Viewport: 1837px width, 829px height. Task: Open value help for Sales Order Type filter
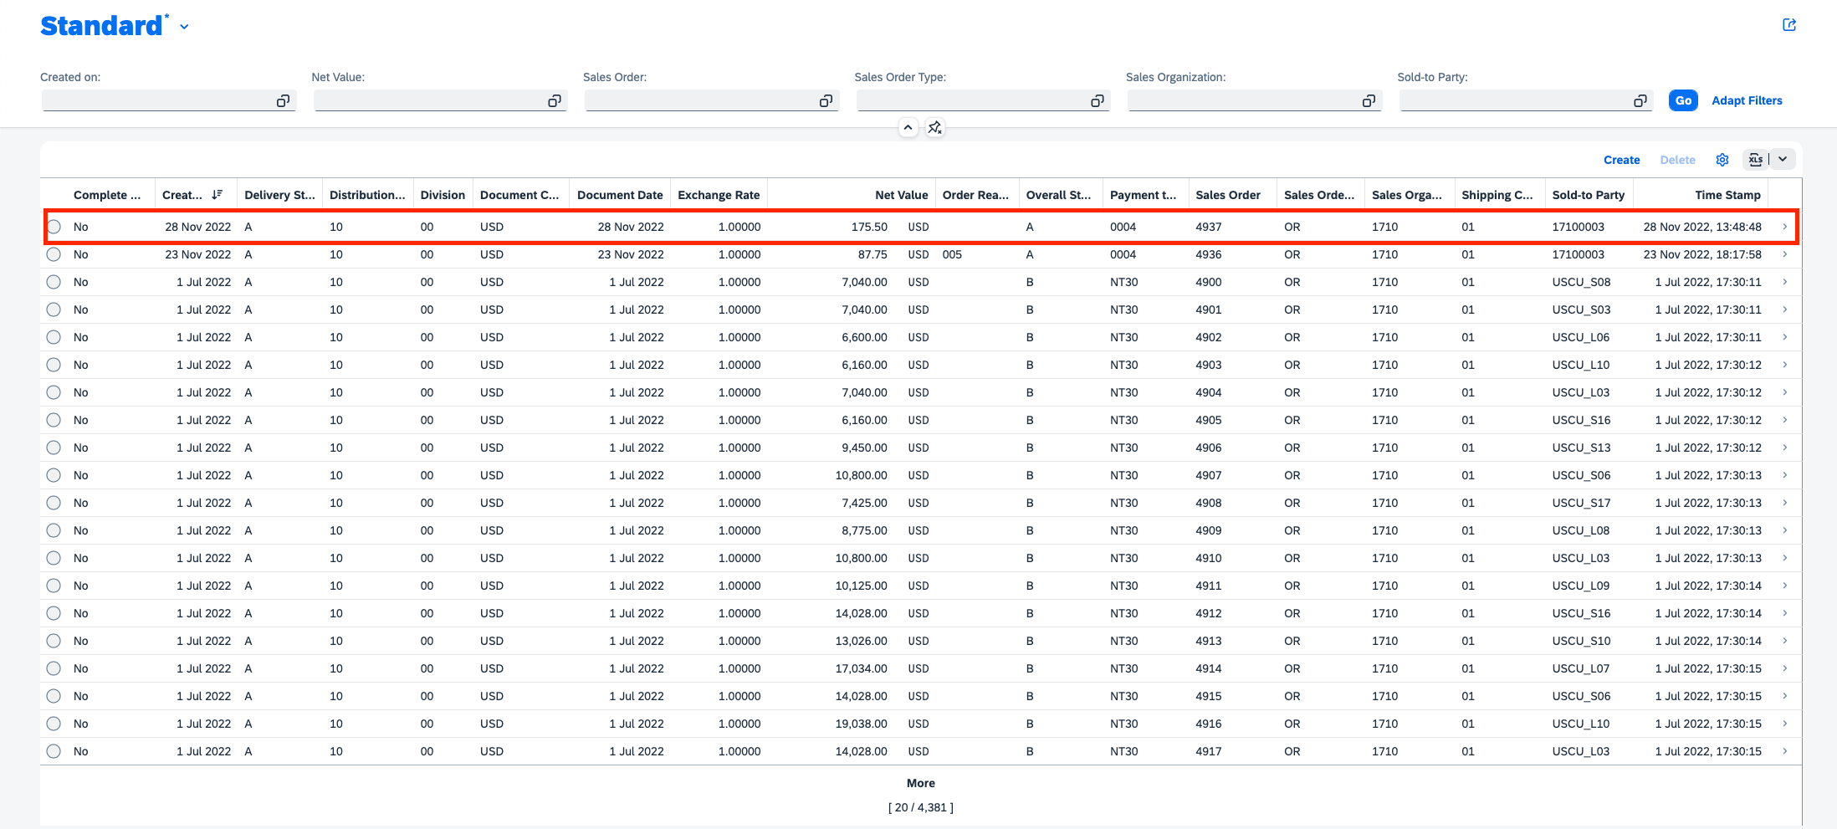tap(1097, 101)
